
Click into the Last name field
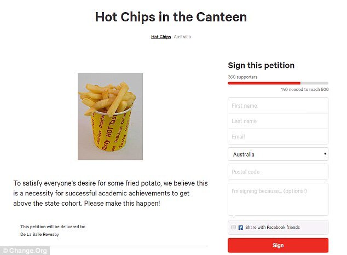pos(277,121)
